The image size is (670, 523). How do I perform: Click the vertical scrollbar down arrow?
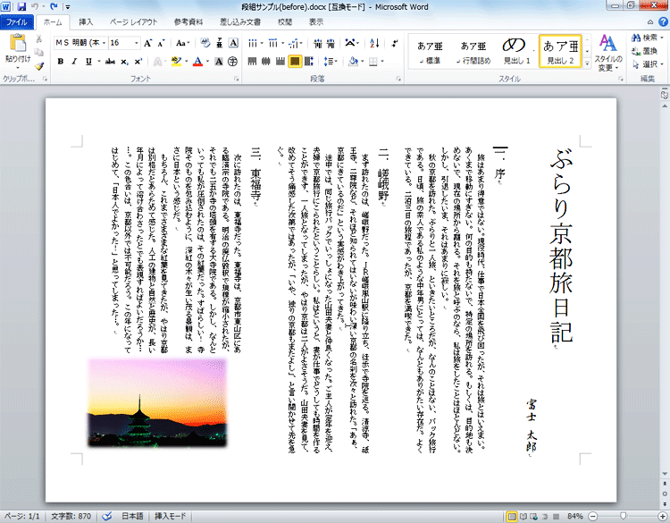[665, 474]
